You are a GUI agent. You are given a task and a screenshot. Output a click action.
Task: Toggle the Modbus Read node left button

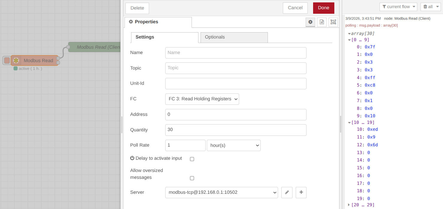tap(7, 61)
